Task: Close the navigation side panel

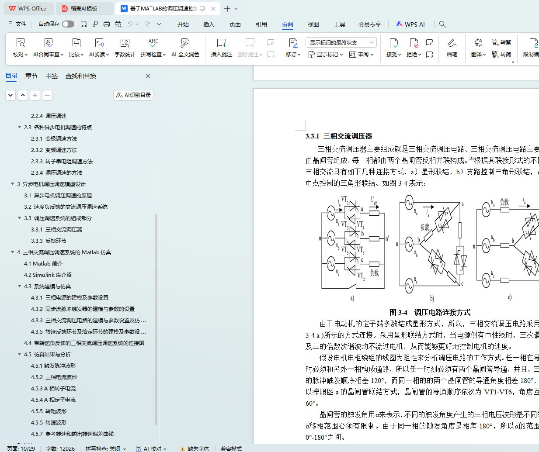Action: pyautogui.click(x=148, y=76)
